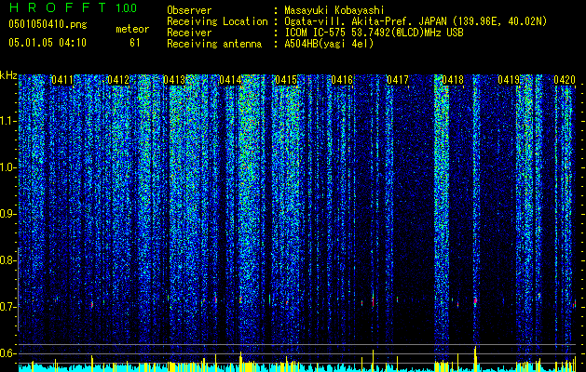Image resolution: width=586 pixels, height=372 pixels.
Task: Click the 0418 time marker
Action: (453, 80)
